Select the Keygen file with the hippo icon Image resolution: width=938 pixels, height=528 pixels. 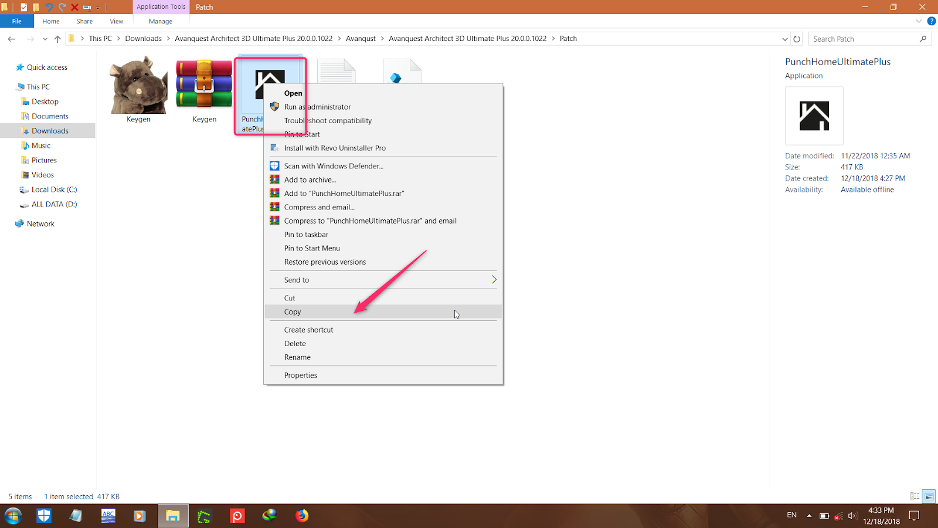click(x=138, y=90)
